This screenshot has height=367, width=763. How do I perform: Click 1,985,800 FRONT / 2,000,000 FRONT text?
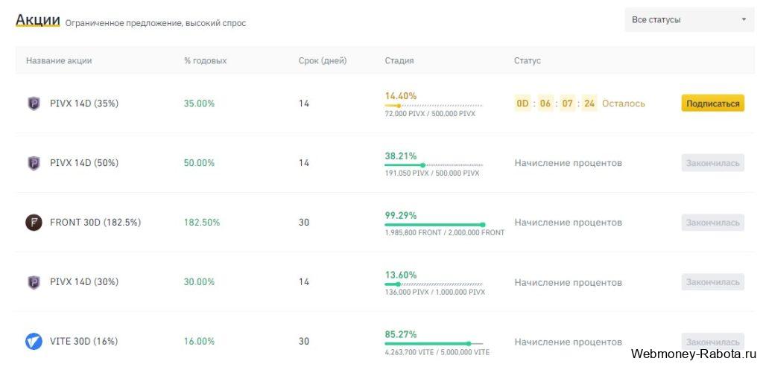444,233
